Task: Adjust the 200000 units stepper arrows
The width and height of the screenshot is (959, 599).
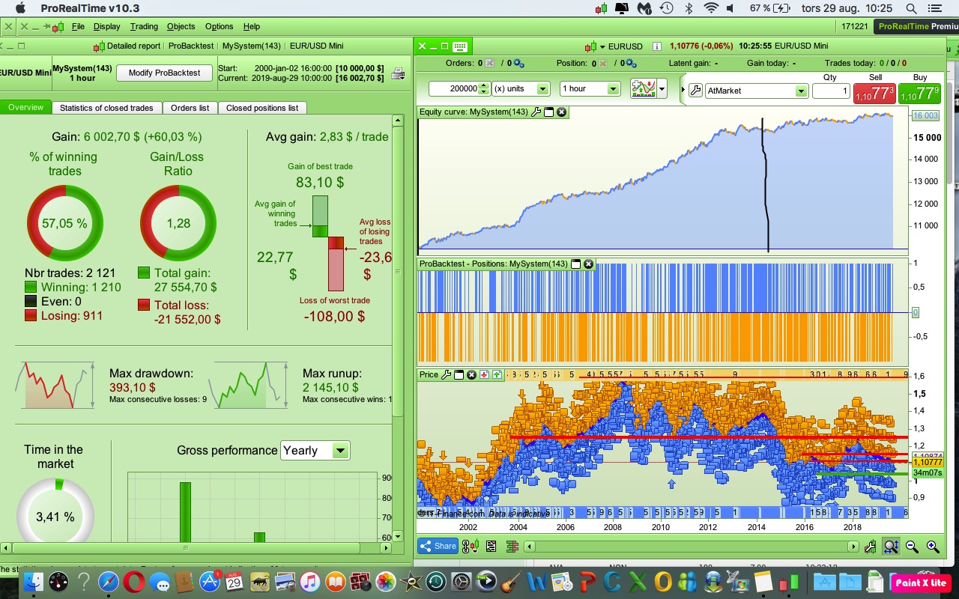Action: [484, 88]
